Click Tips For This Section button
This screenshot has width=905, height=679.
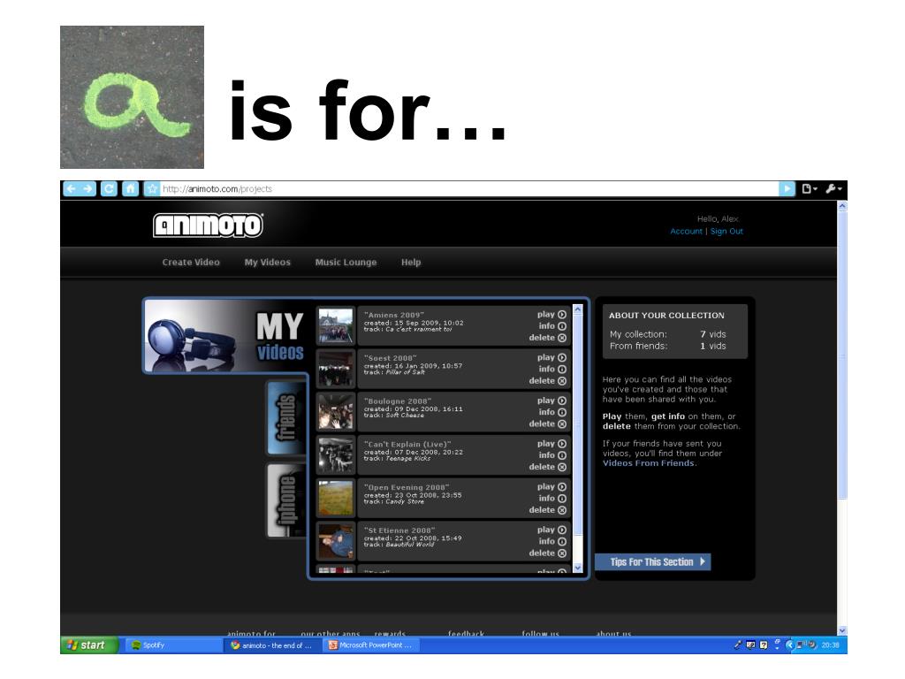pos(653,561)
